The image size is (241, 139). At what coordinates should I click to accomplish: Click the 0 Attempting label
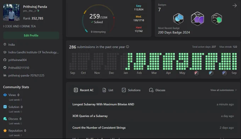click(98, 32)
